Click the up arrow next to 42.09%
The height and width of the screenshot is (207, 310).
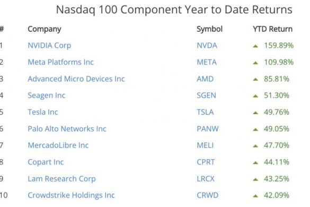(x=255, y=196)
